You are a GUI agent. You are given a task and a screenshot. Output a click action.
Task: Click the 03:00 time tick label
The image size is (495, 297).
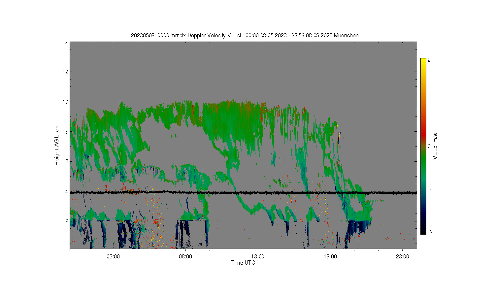(x=113, y=256)
